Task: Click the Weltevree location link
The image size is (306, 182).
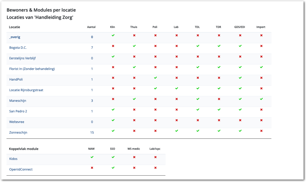Action: tap(17, 122)
